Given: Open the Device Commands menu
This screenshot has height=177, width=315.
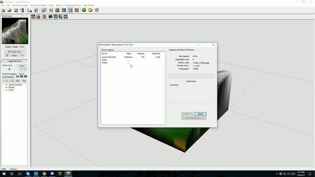Looking at the screenshot, I should (38, 5).
